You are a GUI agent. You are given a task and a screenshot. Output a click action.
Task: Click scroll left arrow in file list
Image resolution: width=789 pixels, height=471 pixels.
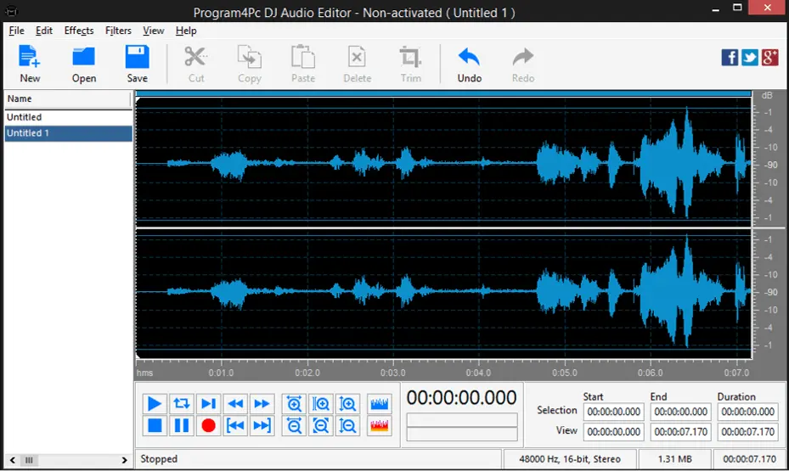coord(13,460)
